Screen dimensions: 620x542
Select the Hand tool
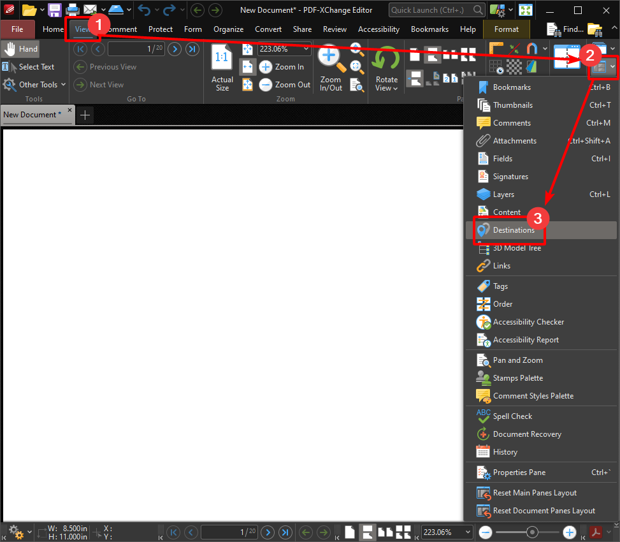point(20,48)
